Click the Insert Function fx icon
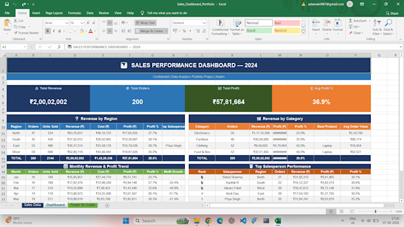 [x=59, y=47]
